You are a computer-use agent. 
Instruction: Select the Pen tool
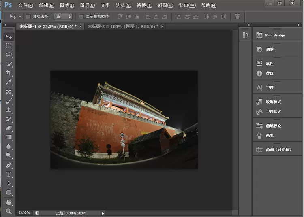pyautogui.click(x=9, y=165)
